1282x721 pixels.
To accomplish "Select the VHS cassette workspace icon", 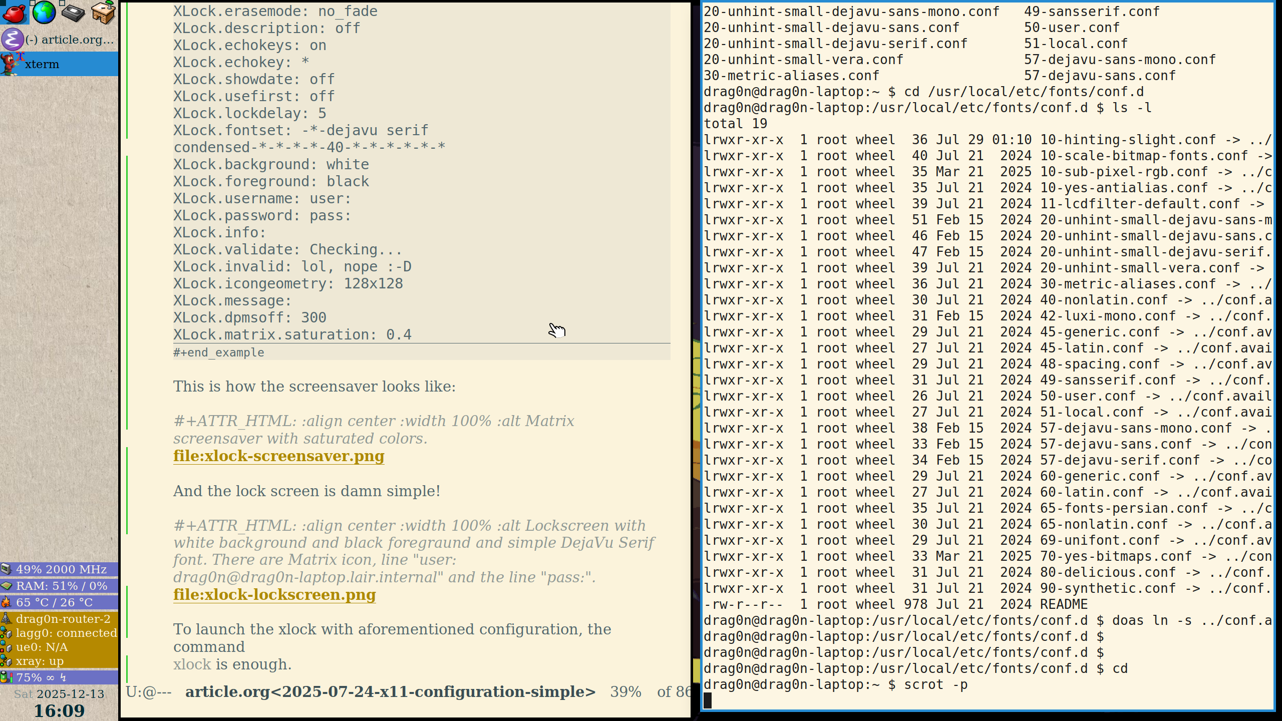I will [x=73, y=13].
